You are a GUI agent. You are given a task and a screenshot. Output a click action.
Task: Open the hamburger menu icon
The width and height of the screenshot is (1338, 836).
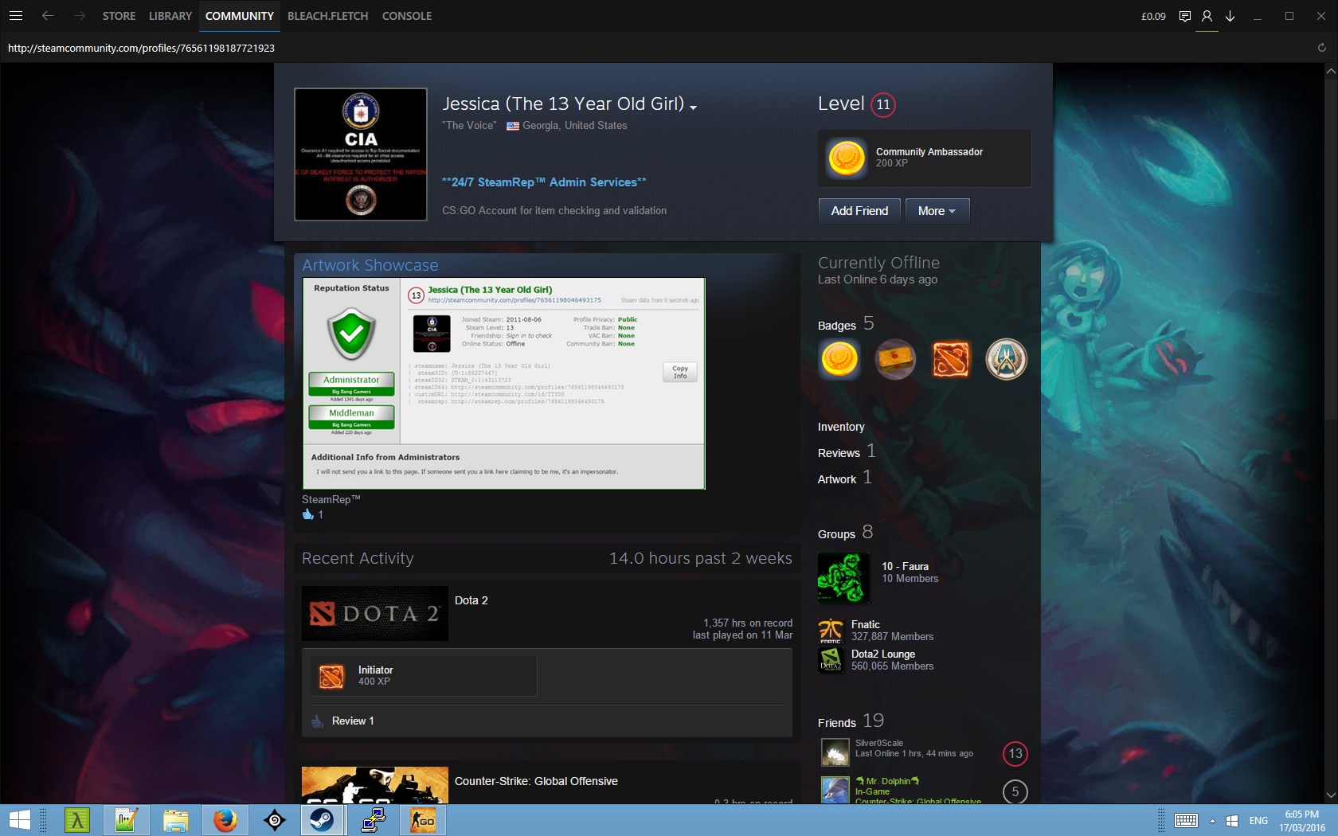pos(15,16)
